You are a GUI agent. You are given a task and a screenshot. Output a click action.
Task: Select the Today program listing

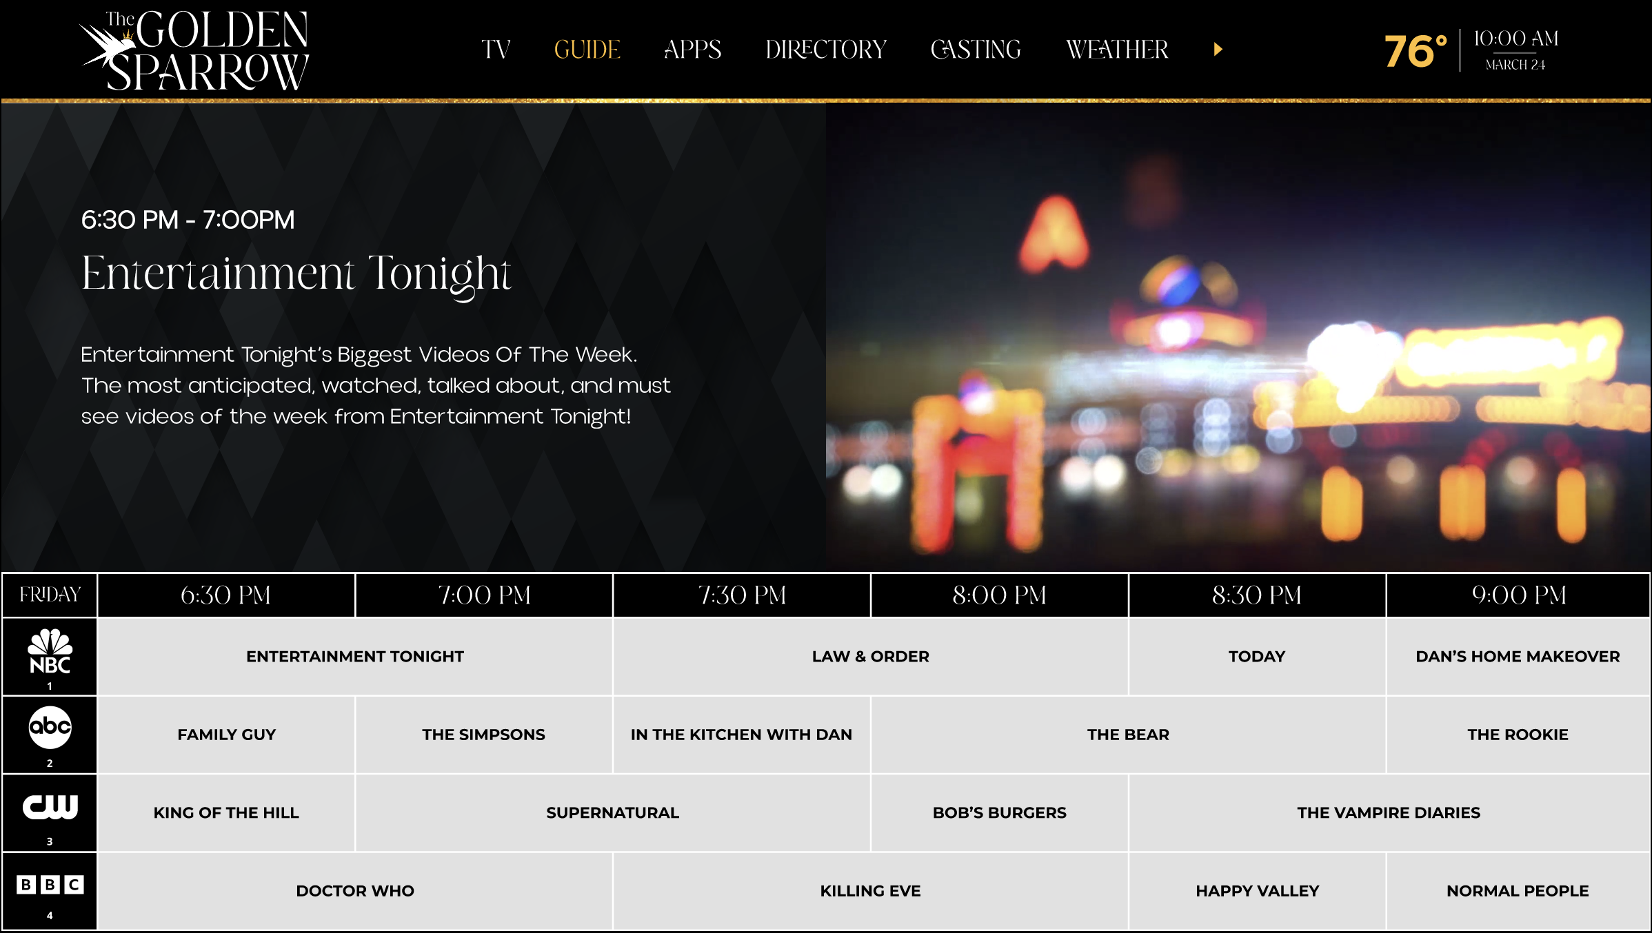[x=1257, y=657]
